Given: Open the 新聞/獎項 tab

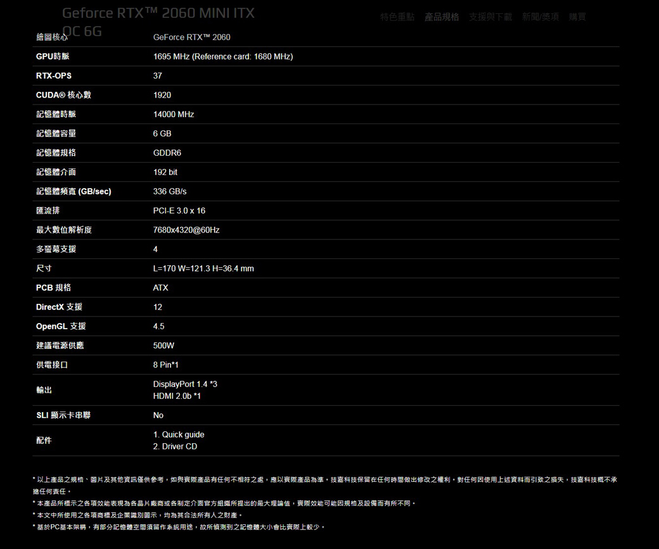Looking at the screenshot, I should point(540,17).
